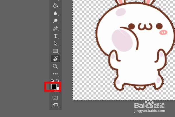Select the Rotate View hand tool
The image size is (175, 117).
point(55,58)
